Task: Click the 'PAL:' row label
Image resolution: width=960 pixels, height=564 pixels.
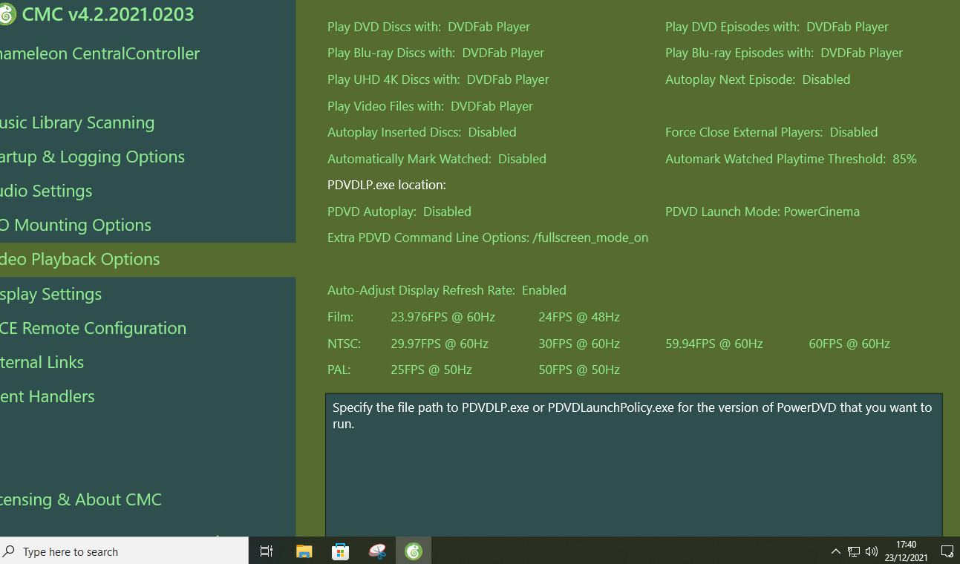Action: click(339, 370)
